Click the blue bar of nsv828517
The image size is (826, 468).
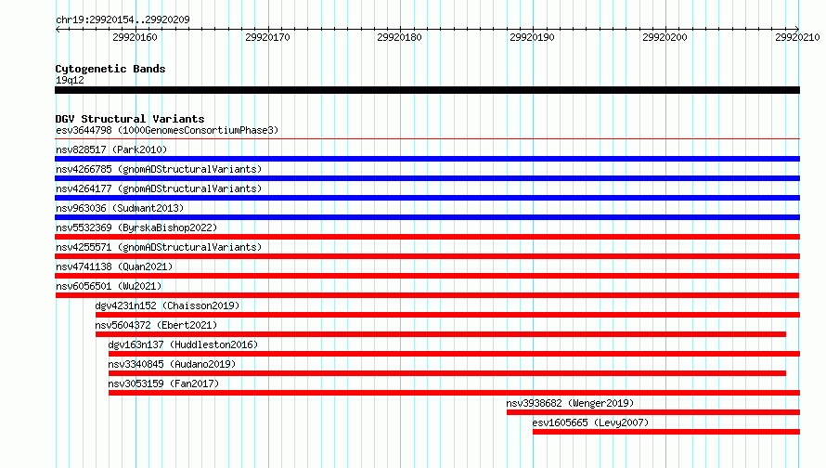pyautogui.click(x=427, y=159)
